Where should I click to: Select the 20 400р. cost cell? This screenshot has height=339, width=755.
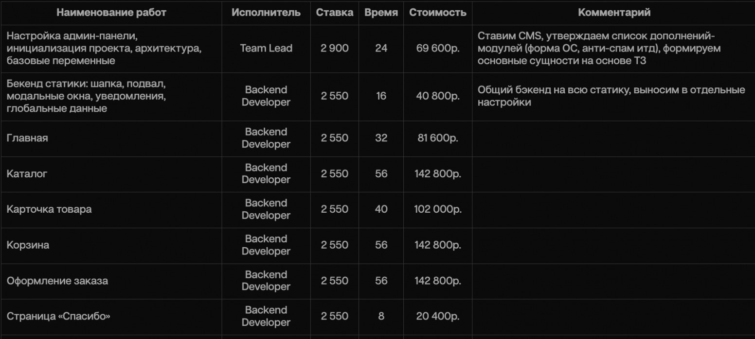[x=438, y=316]
